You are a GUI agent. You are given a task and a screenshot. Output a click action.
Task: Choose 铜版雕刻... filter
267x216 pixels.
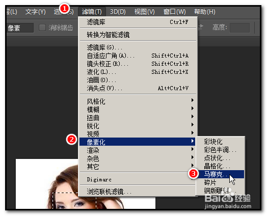[x=220, y=191]
